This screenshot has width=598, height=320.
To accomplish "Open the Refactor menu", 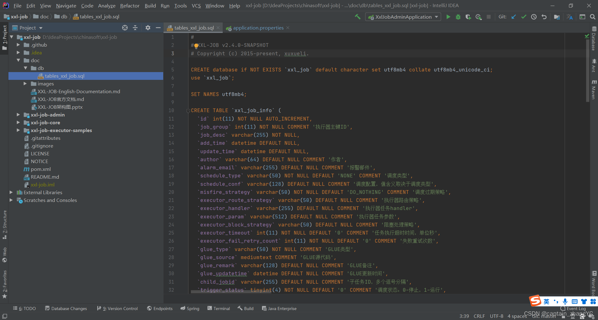I will point(130,6).
